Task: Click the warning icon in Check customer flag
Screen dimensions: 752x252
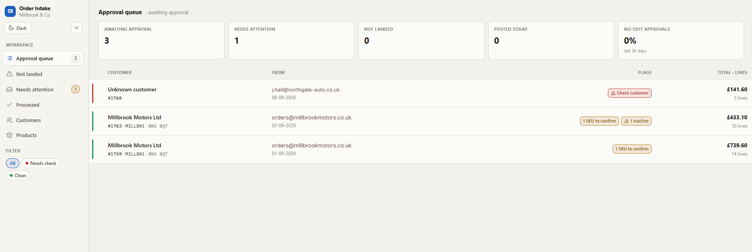Action: point(613,93)
